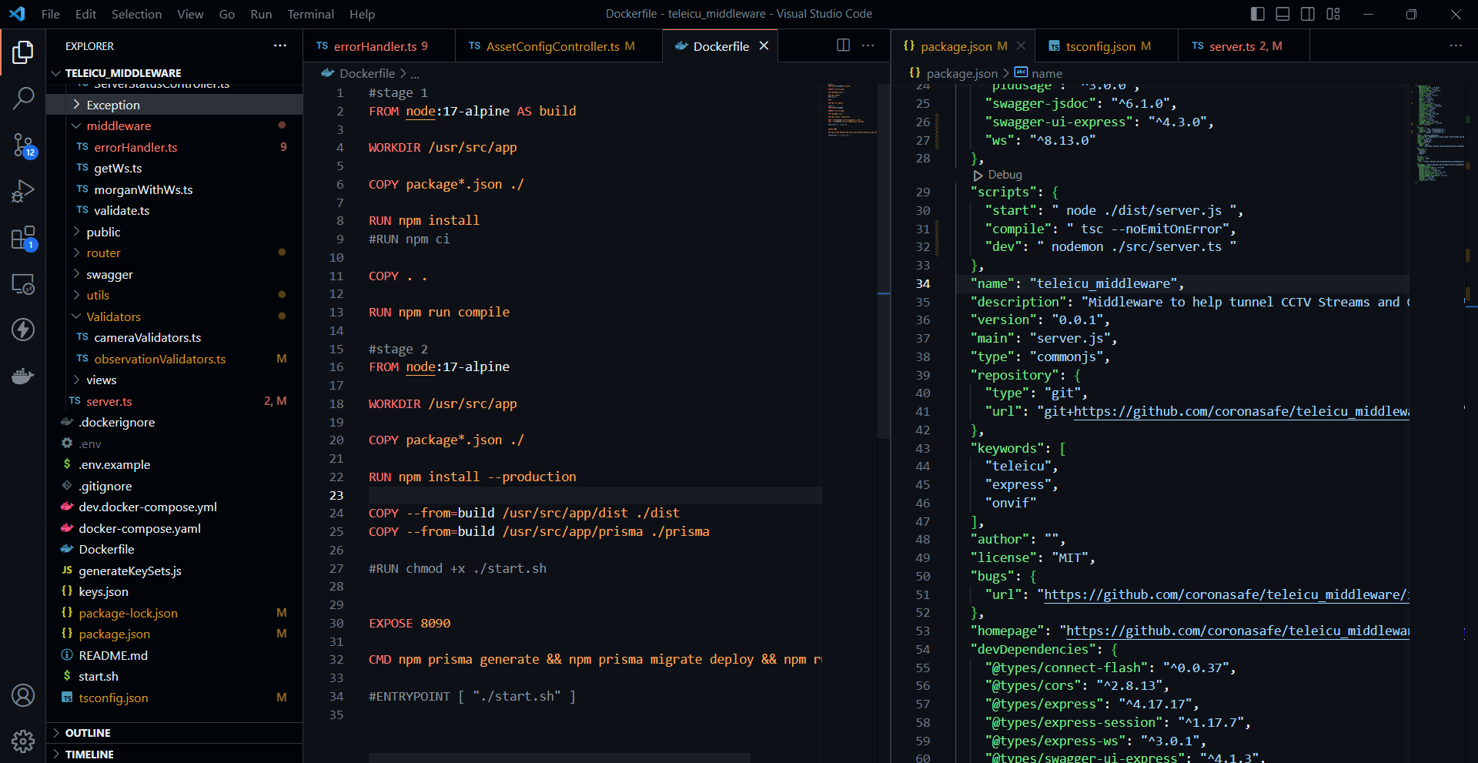
Task: Open the Source Control view
Action: tap(23, 145)
